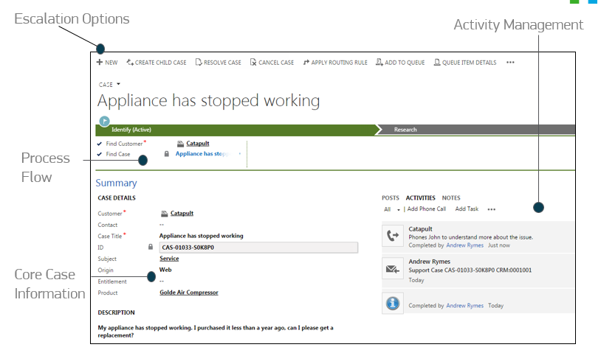Select the Research process stage
Viewport: 601px width, 350px height.
405,130
